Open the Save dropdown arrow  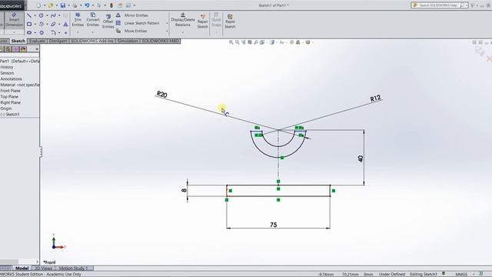coord(68,5)
